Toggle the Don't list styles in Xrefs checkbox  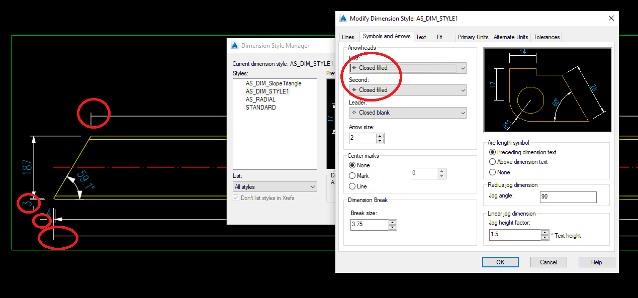click(x=236, y=197)
